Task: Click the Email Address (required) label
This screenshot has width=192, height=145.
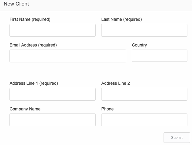Action: 33,45
